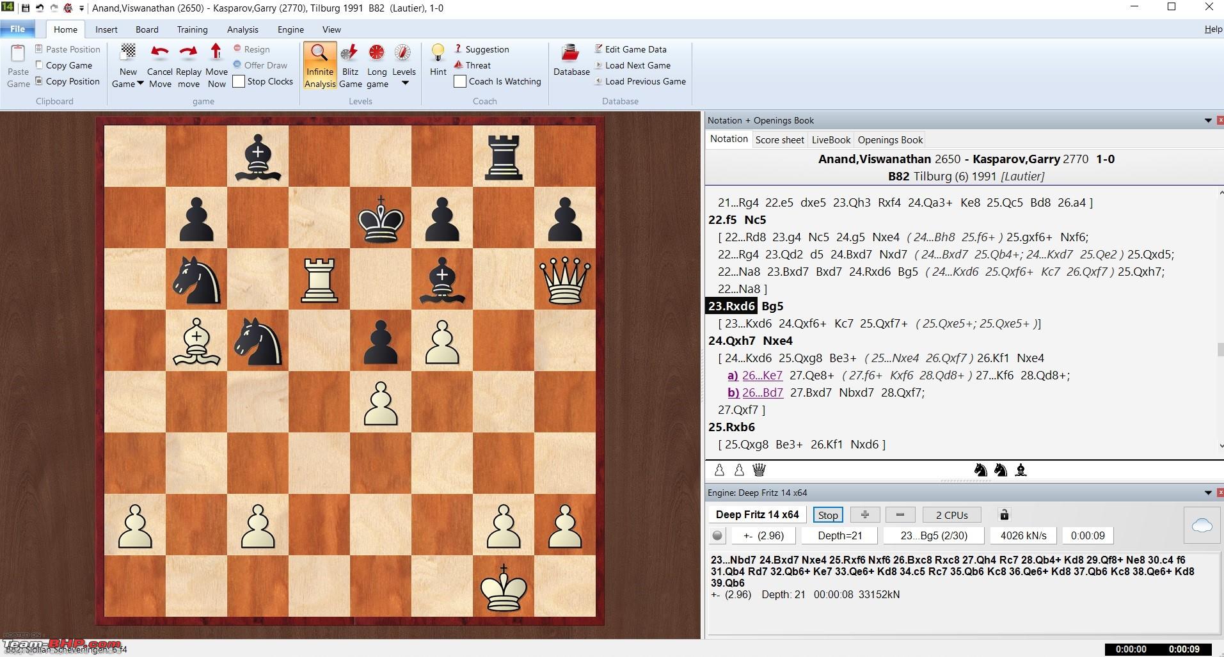
Task: Click Load Next Game
Action: pos(632,65)
